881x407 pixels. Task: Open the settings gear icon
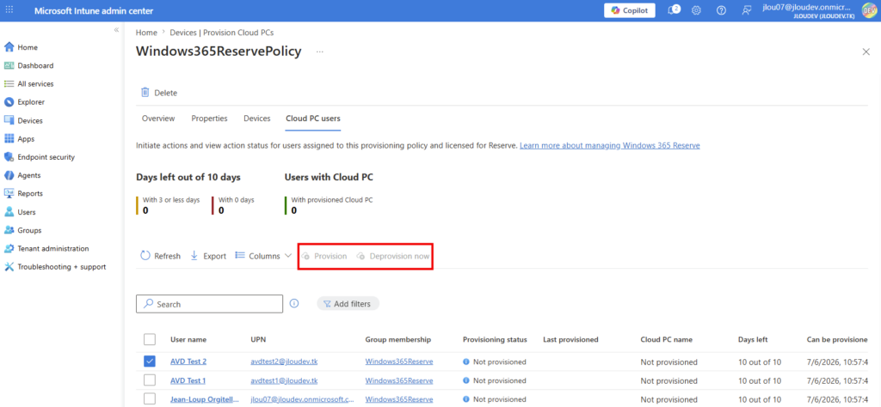click(696, 10)
